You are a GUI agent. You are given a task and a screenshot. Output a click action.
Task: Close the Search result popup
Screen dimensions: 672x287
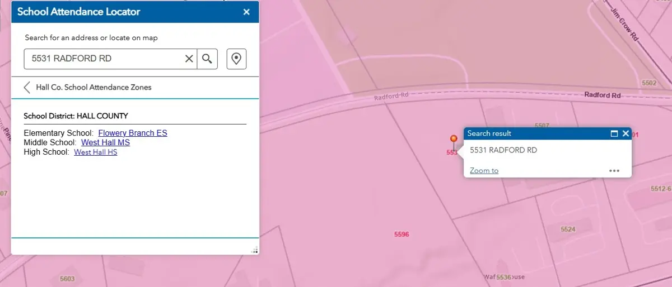click(x=626, y=133)
